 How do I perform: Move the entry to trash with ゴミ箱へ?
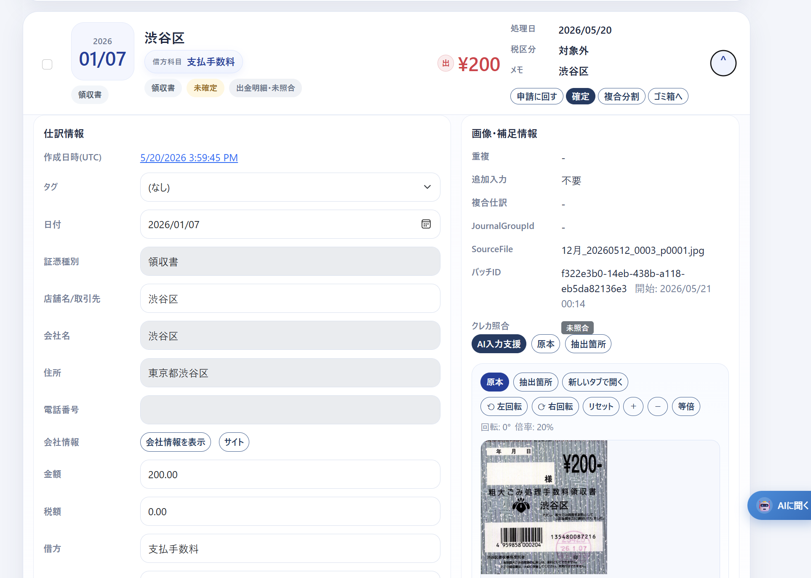pos(668,96)
